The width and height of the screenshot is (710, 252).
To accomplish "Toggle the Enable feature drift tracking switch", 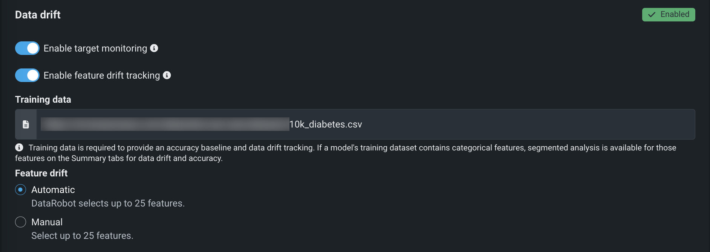I will pos(27,75).
